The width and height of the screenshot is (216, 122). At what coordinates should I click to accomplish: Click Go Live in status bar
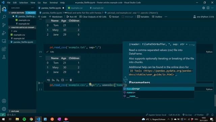pos(187,115)
